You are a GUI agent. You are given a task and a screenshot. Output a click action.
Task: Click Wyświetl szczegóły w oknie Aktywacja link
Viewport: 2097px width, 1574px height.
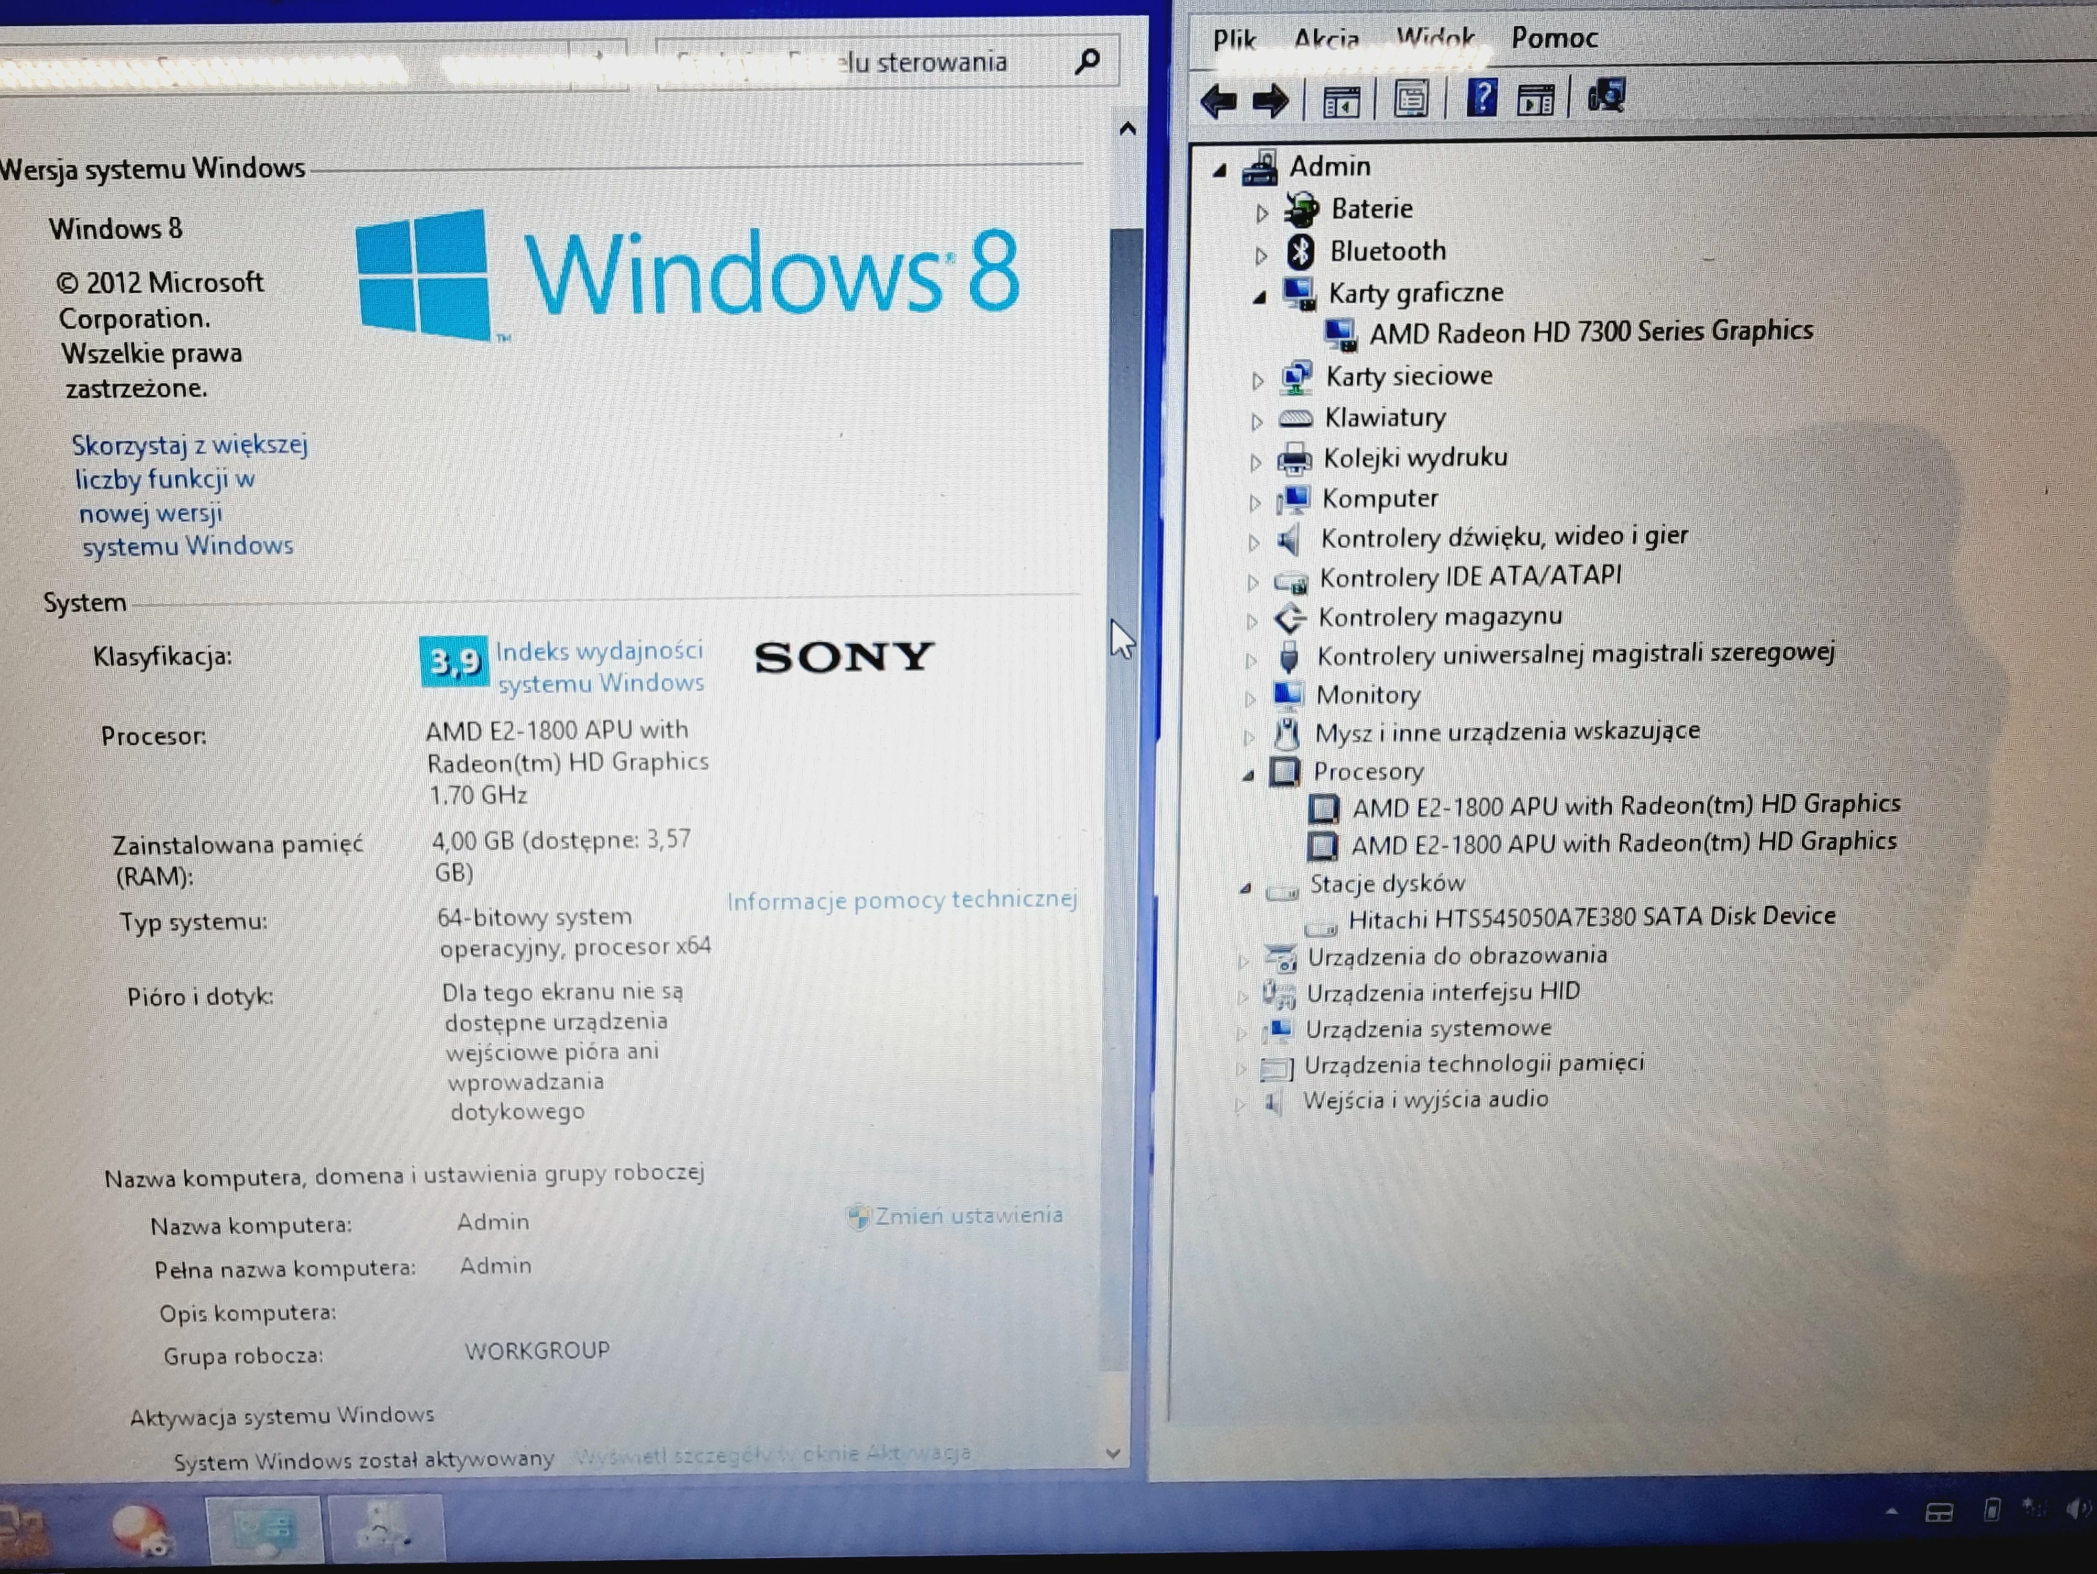tap(773, 1453)
